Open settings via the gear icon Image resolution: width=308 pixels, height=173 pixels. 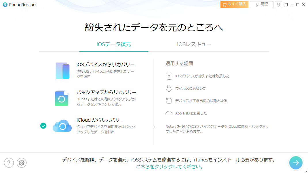22,163
